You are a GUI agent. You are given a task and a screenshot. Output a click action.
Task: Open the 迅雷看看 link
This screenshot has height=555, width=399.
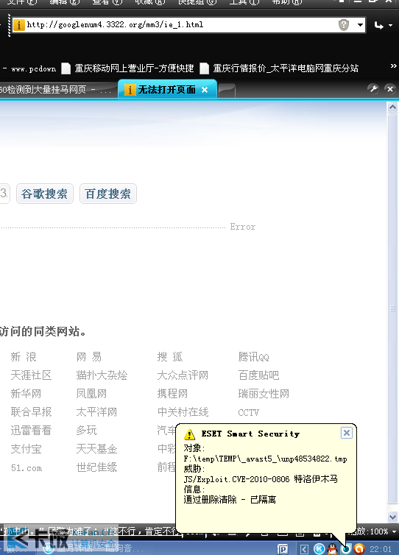[x=31, y=431]
